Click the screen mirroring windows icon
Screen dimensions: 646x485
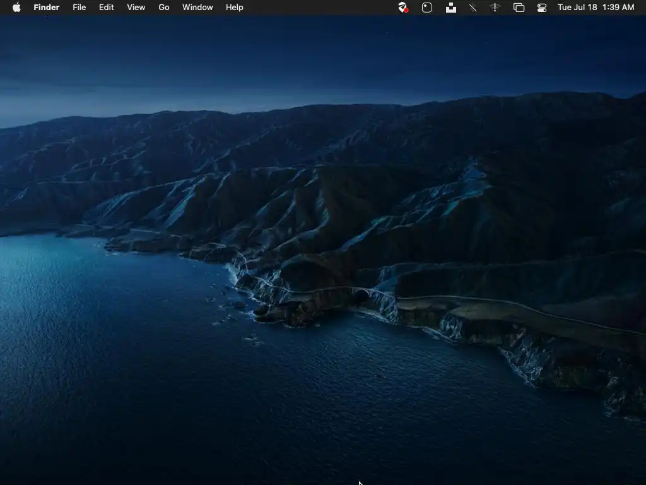coord(519,8)
